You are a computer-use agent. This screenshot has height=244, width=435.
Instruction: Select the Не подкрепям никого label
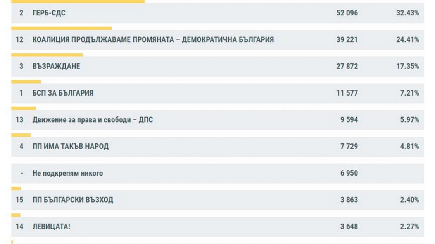[67, 173]
